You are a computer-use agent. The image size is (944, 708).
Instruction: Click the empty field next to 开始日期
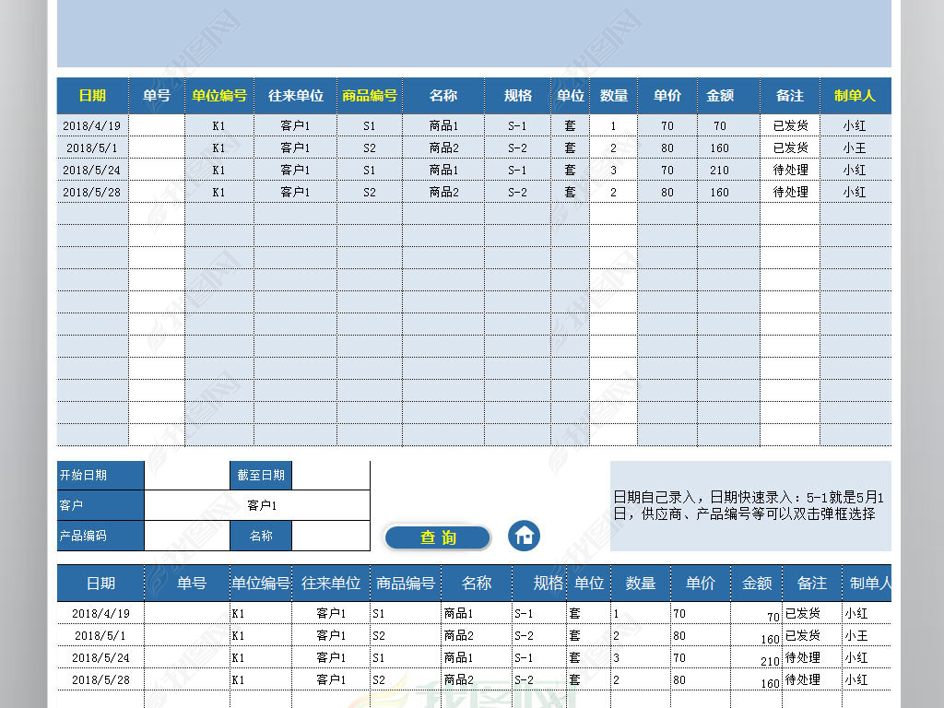[186, 476]
